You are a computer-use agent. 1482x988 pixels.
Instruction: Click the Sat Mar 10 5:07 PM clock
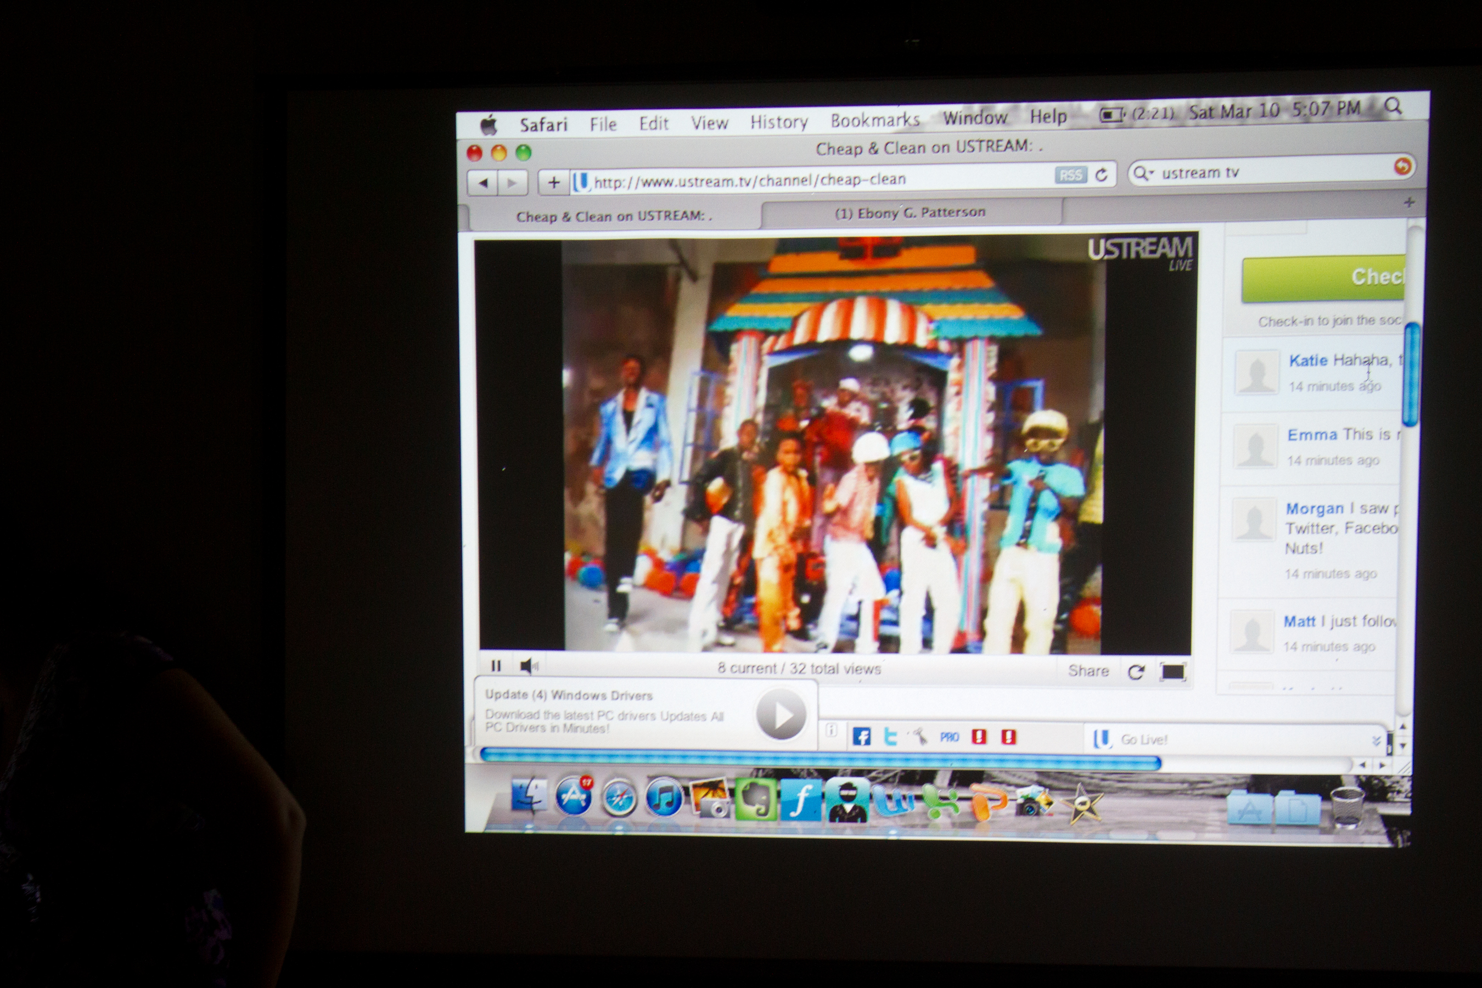coord(1275,110)
